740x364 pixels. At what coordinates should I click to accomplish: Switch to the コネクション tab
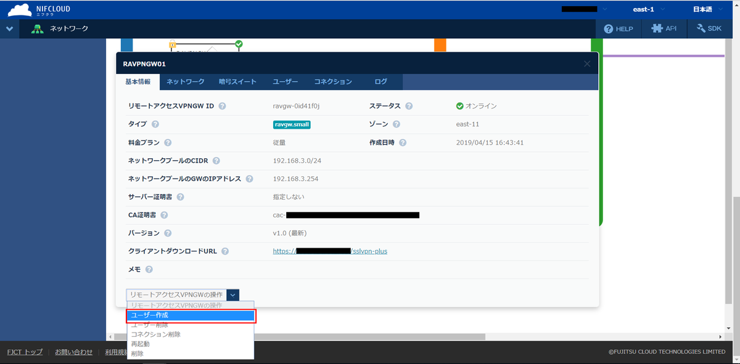(333, 82)
